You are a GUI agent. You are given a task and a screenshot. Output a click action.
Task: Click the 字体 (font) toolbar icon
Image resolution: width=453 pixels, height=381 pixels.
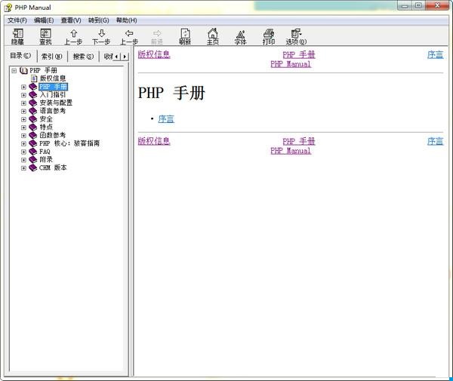tap(240, 37)
